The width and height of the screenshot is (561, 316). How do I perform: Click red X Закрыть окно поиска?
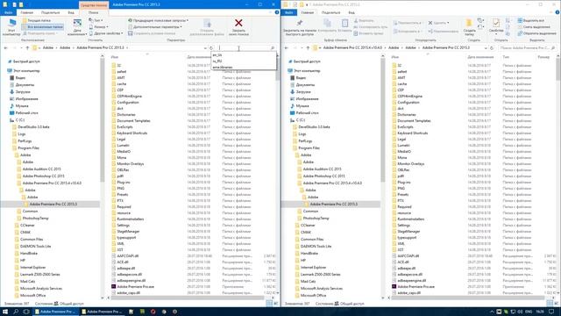(x=238, y=23)
